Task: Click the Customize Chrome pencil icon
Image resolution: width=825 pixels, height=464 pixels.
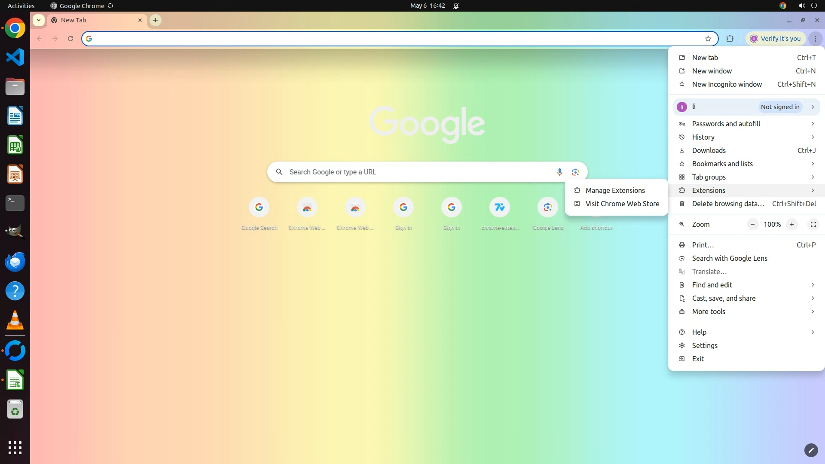Action: (x=810, y=450)
